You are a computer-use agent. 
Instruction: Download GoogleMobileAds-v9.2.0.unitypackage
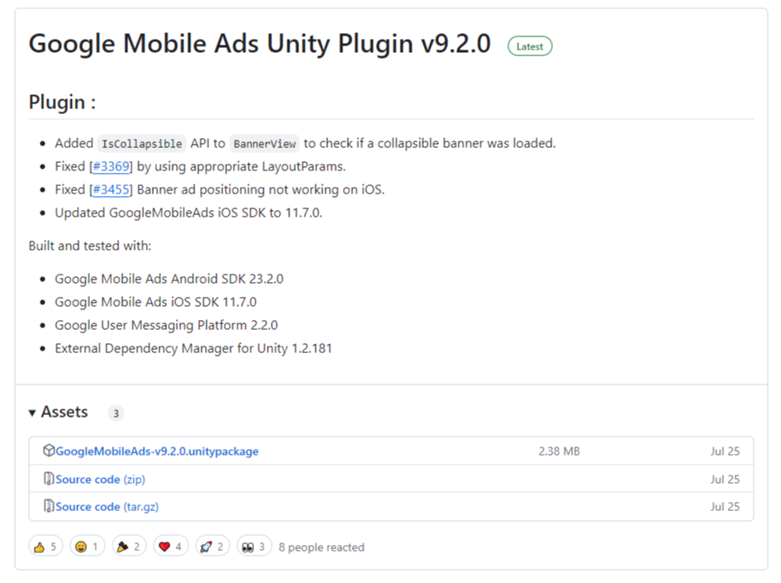(157, 451)
